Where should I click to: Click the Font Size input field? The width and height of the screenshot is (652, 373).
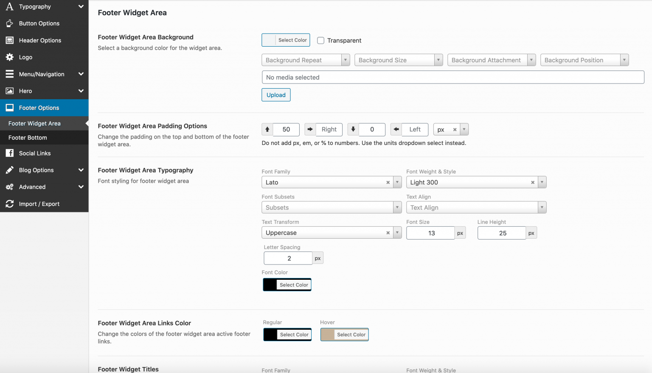click(430, 233)
